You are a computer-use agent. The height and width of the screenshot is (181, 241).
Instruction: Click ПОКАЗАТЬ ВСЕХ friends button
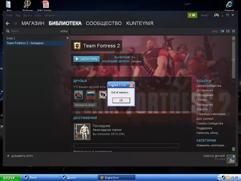[85, 105]
